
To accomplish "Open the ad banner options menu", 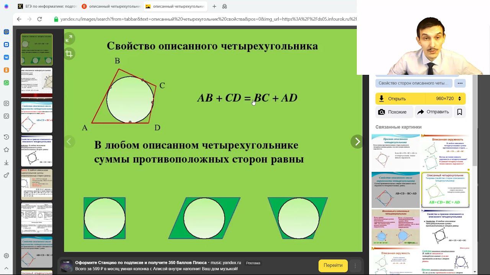I will click(x=355, y=265).
